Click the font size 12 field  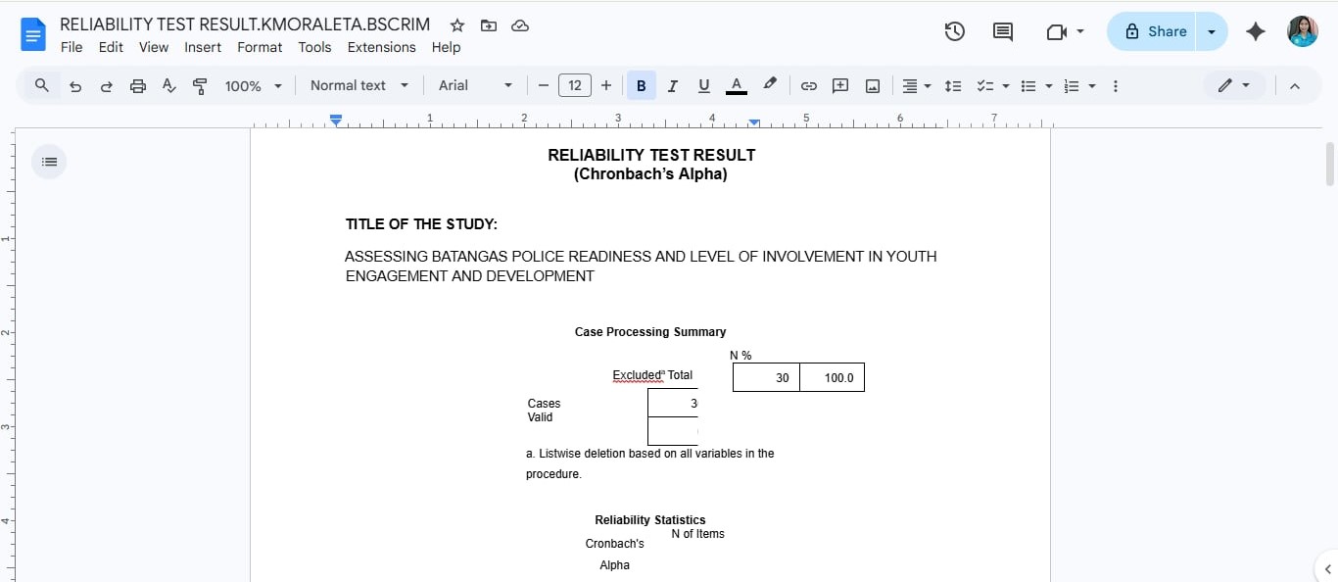575,86
